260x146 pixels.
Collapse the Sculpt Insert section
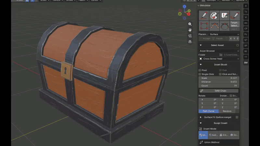pos(201,123)
